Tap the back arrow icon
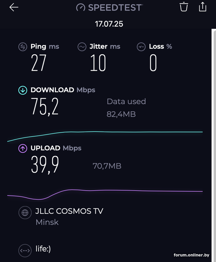This screenshot has width=216, height=262. 14,7
